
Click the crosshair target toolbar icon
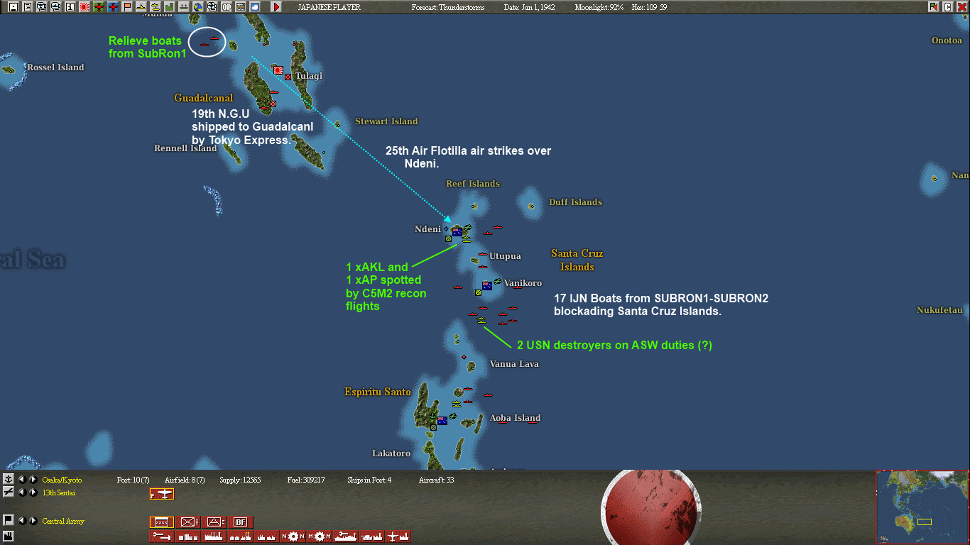click(x=212, y=7)
